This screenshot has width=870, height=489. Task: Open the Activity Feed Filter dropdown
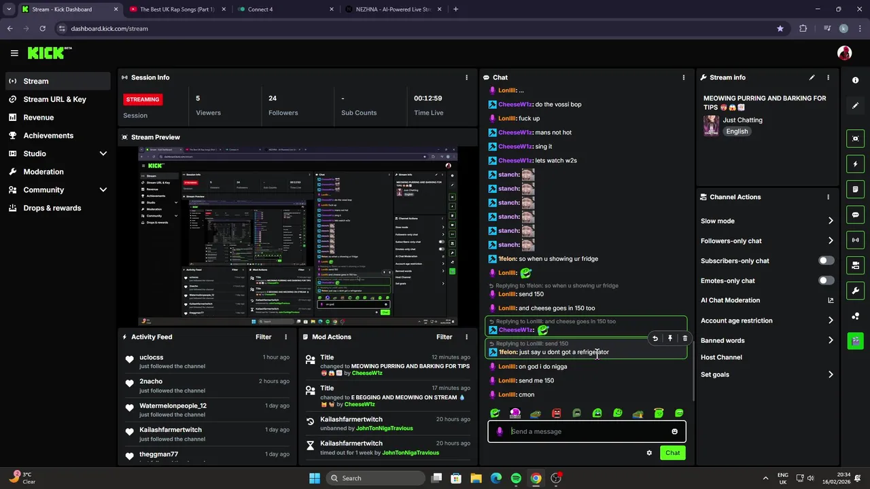tap(263, 337)
